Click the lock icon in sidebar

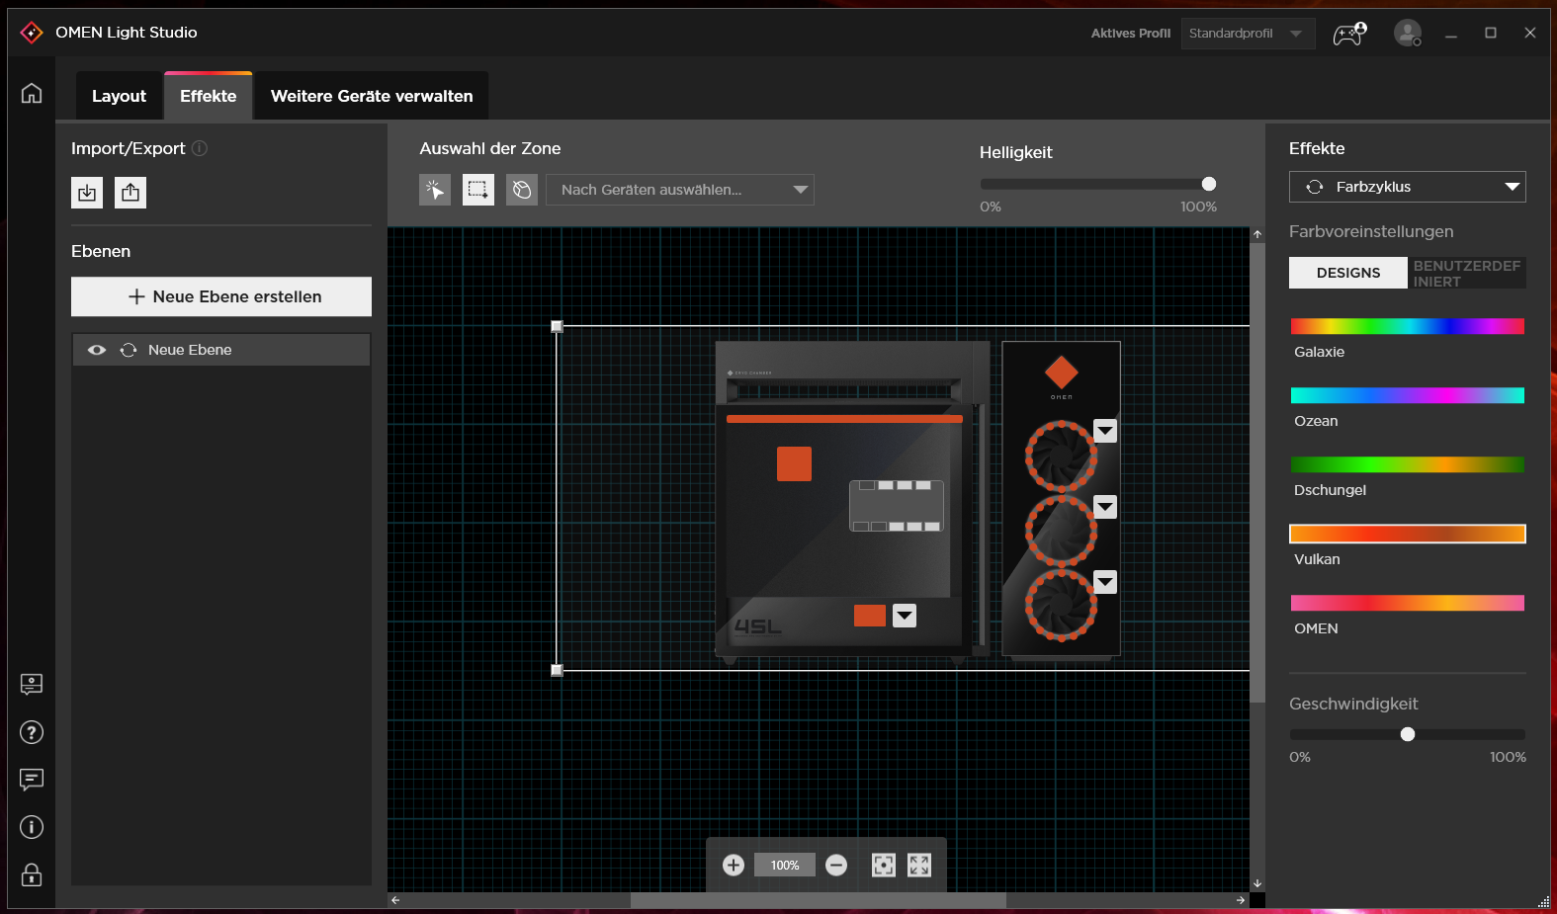32,874
